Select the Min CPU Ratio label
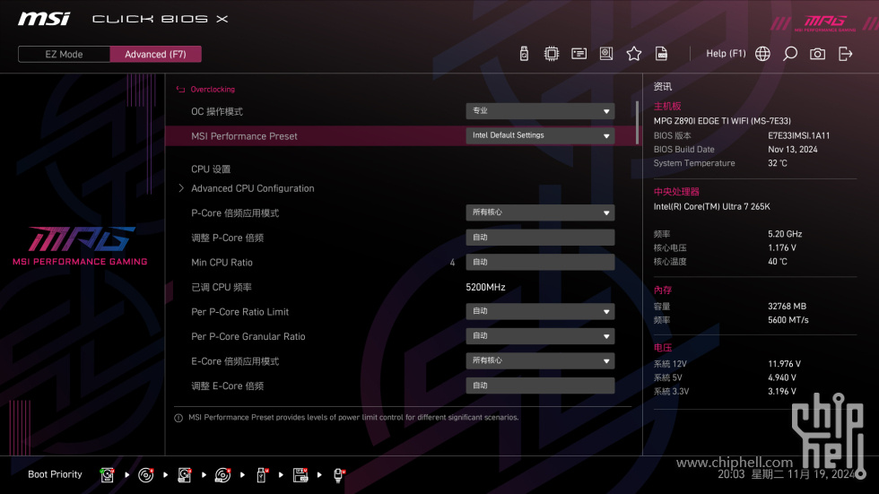Screen dimensions: 879x494 [222, 263]
